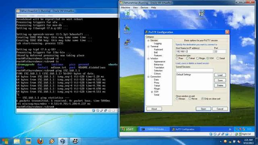Click optical drive indicator in Fathurrahman VM status bar
This screenshot has width=258, height=145.
[215, 134]
